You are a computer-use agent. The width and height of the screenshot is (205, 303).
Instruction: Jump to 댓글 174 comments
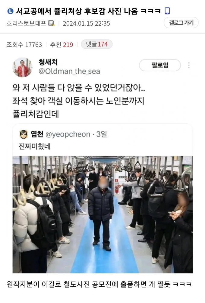[x=96, y=44]
